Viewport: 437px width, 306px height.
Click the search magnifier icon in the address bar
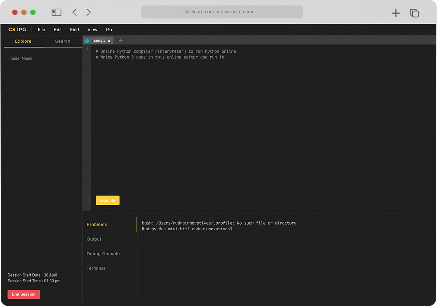(187, 12)
